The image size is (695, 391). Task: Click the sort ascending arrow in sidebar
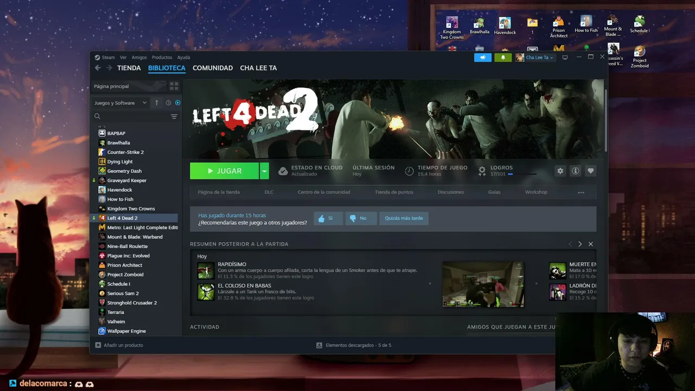[157, 103]
